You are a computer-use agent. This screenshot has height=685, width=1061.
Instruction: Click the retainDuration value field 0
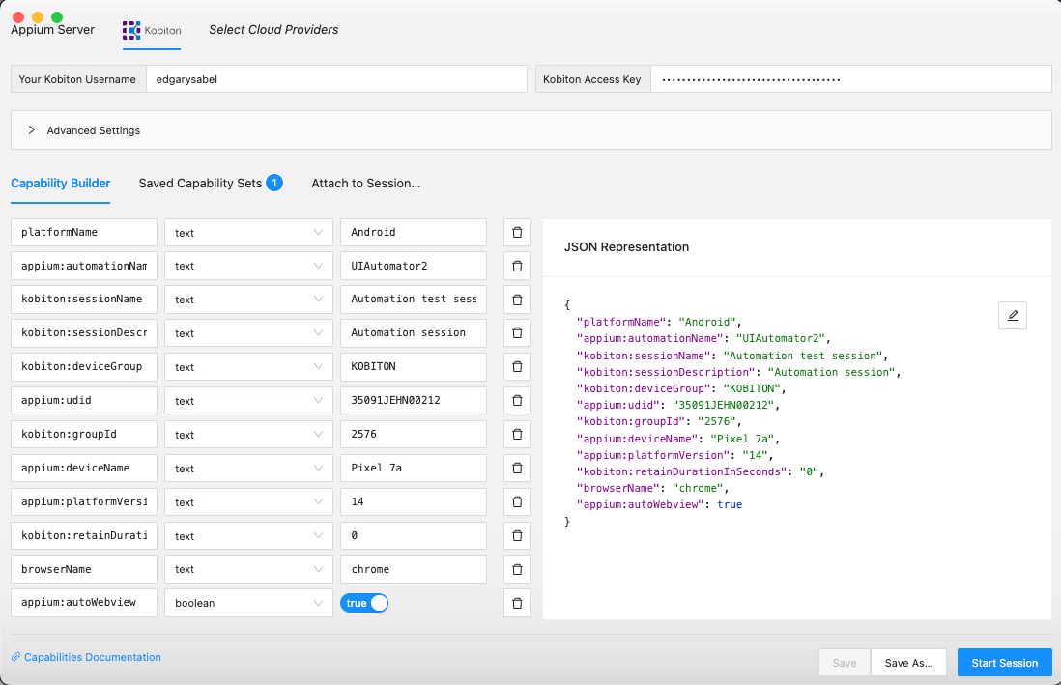pos(414,535)
